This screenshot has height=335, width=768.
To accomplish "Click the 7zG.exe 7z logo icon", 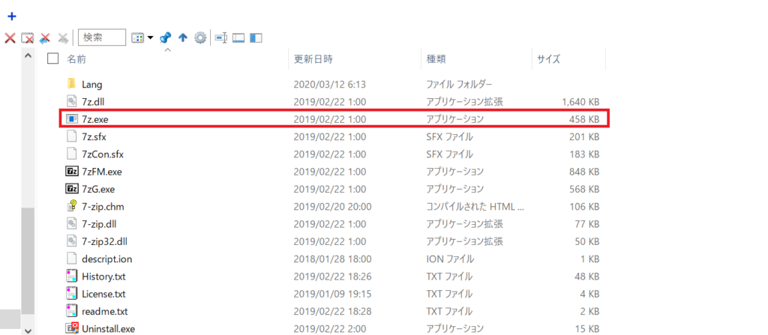I will pos(71,189).
